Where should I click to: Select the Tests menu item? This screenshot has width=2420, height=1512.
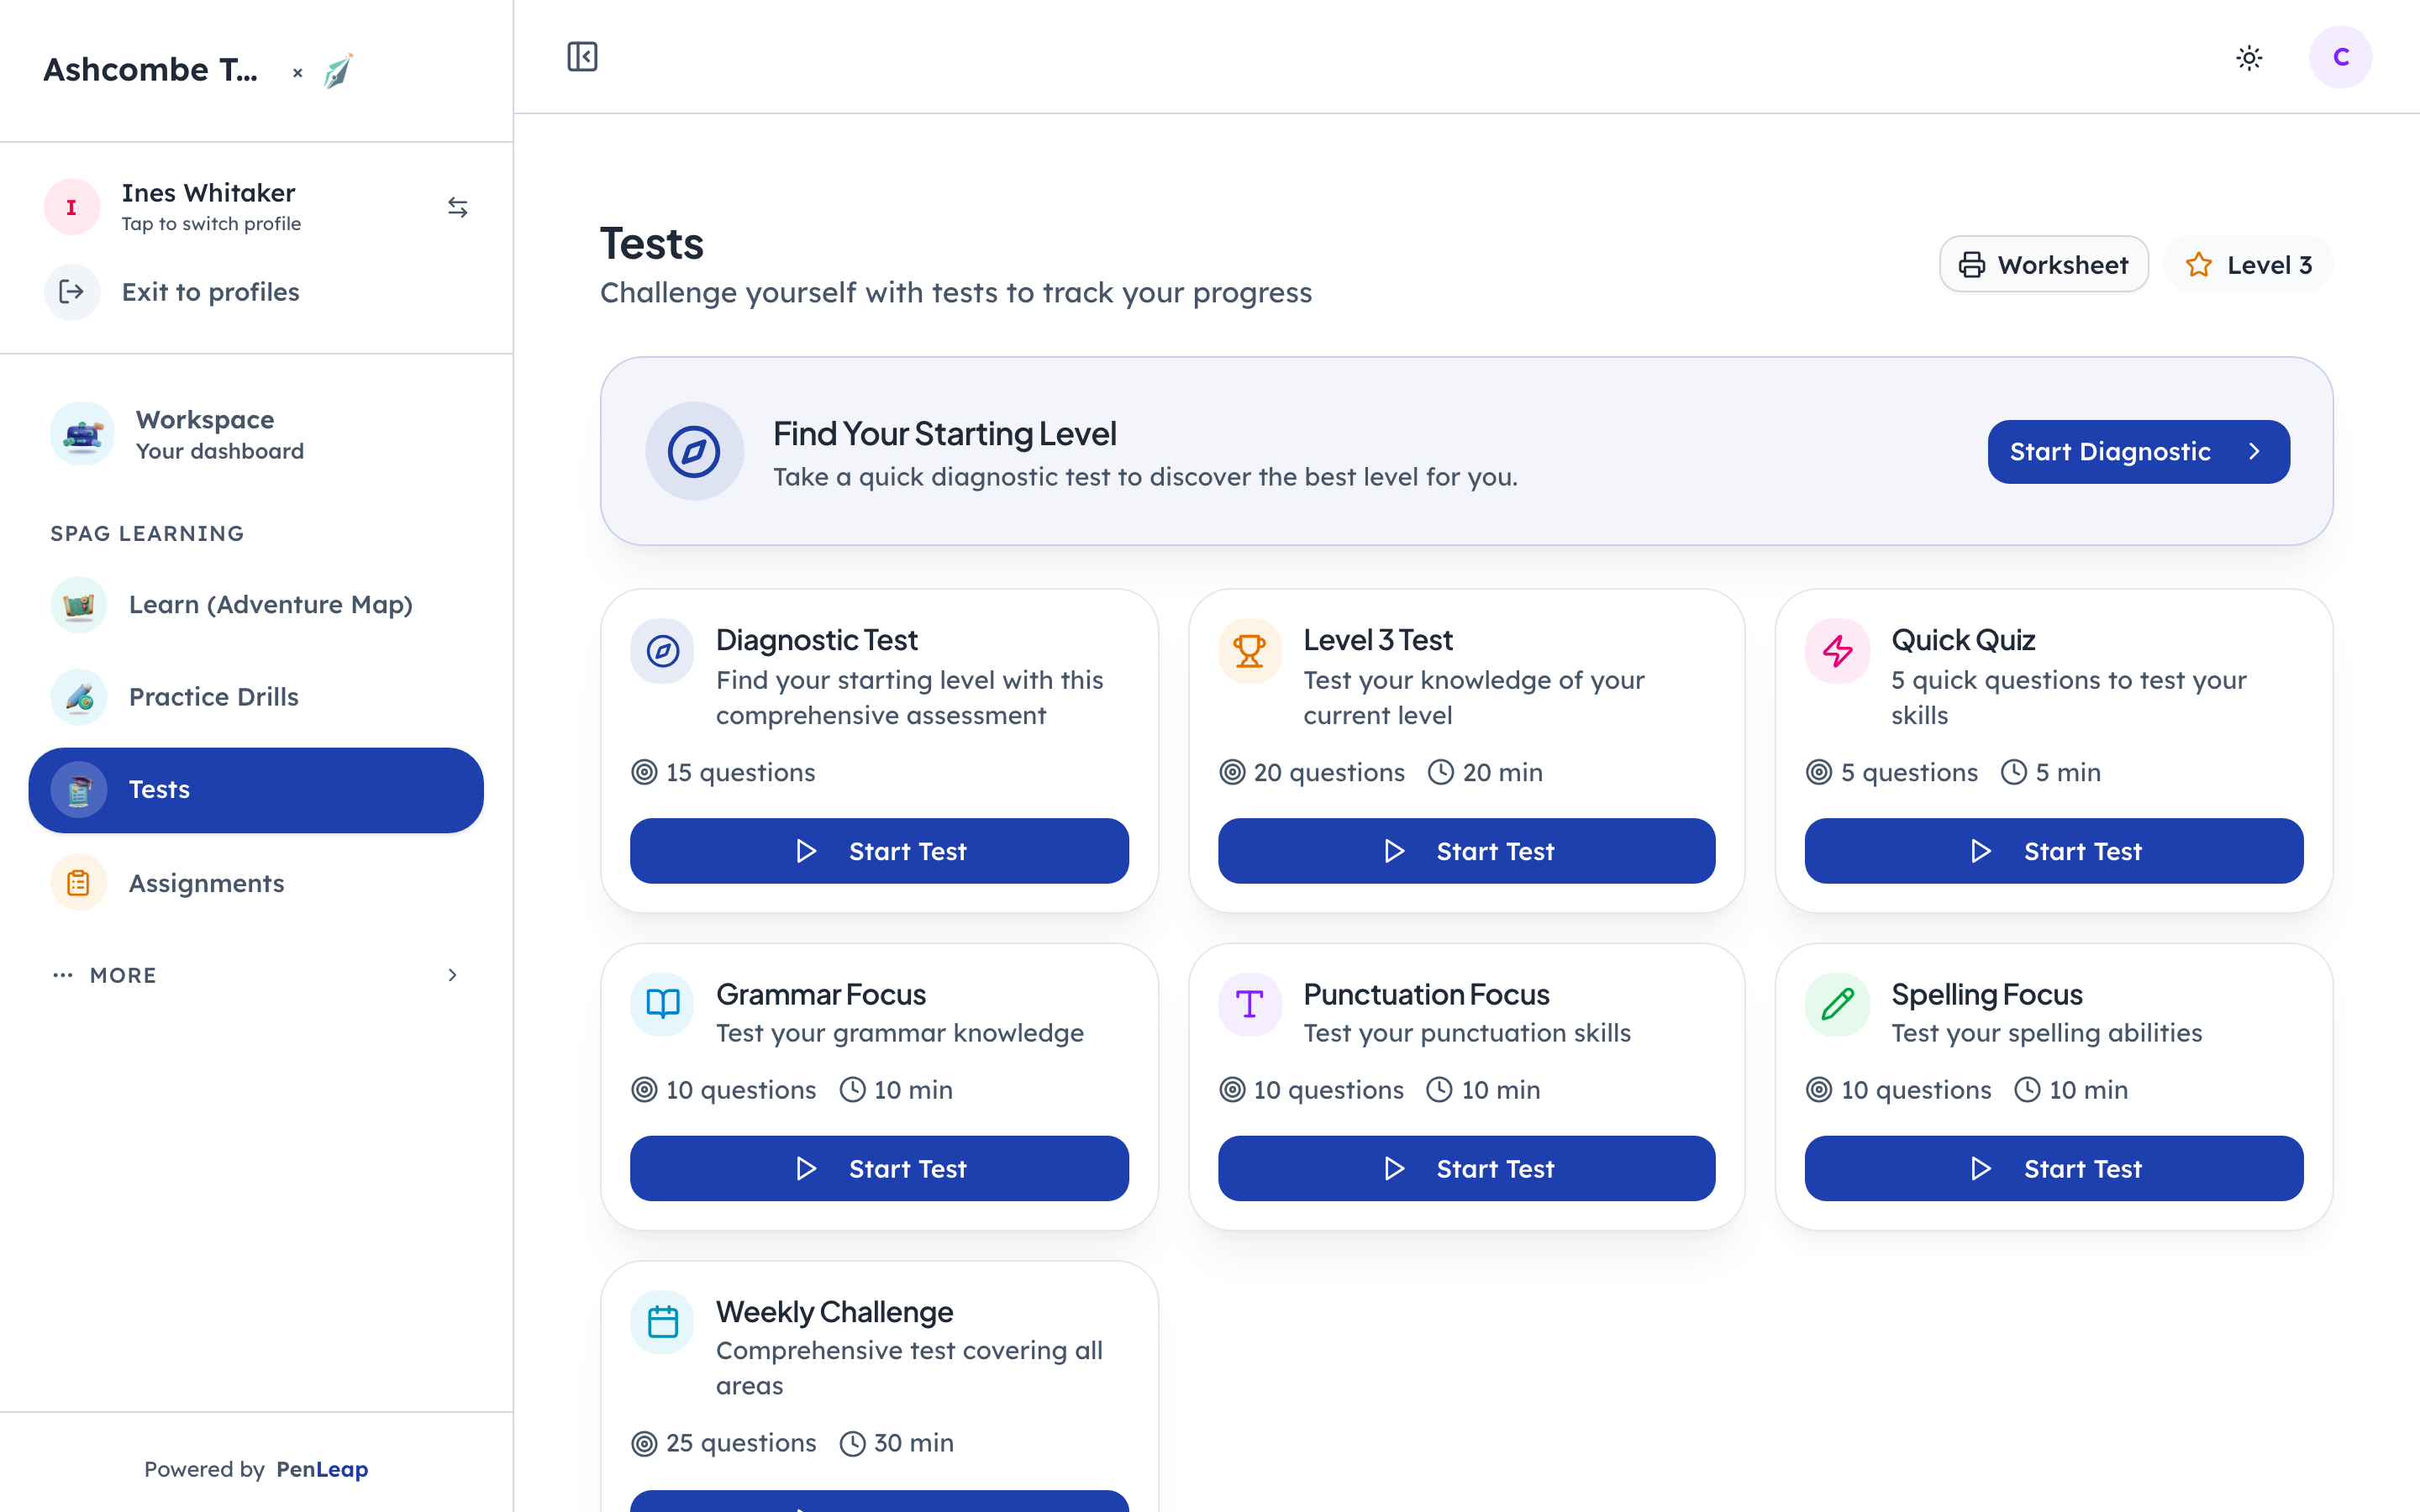click(256, 790)
